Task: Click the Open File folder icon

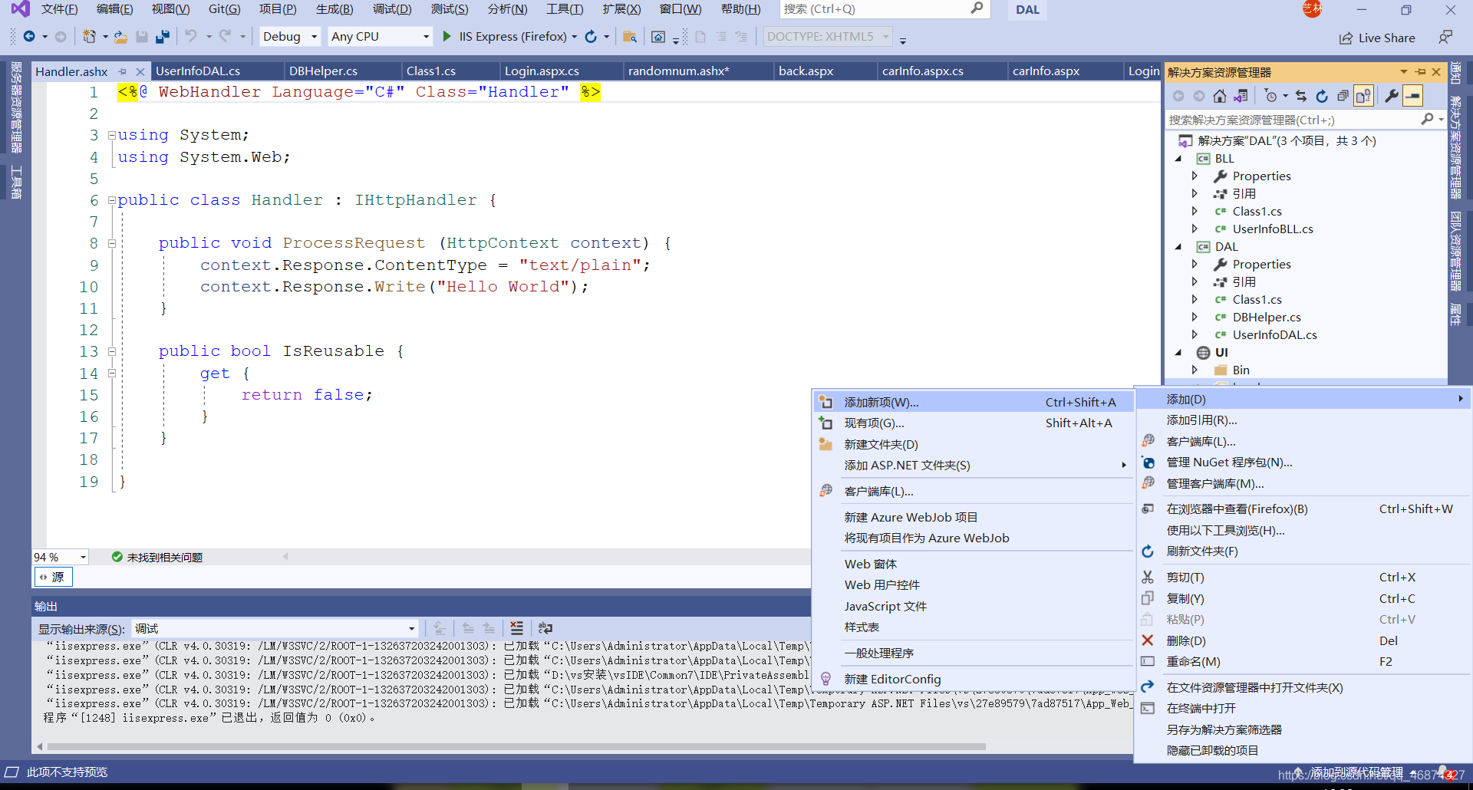Action: pos(121,37)
